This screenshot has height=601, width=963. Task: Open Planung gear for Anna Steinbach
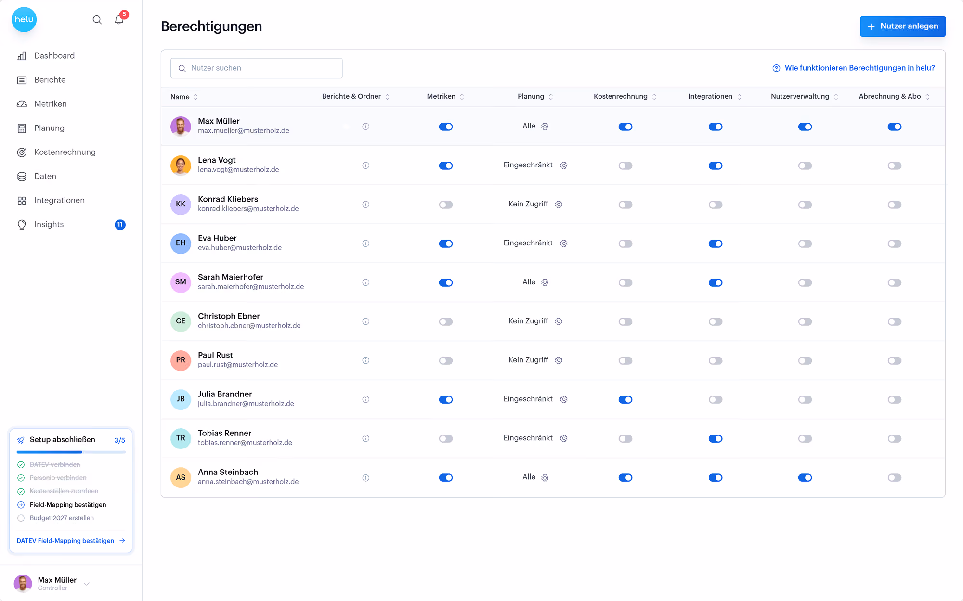(545, 478)
